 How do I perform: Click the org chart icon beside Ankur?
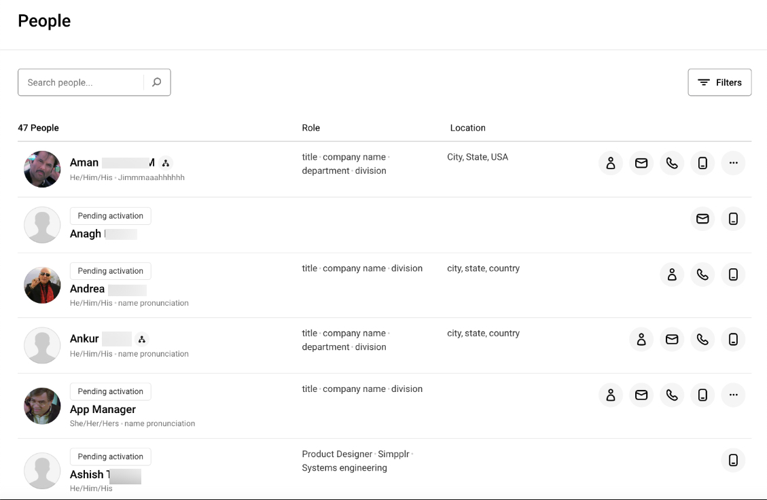(141, 338)
